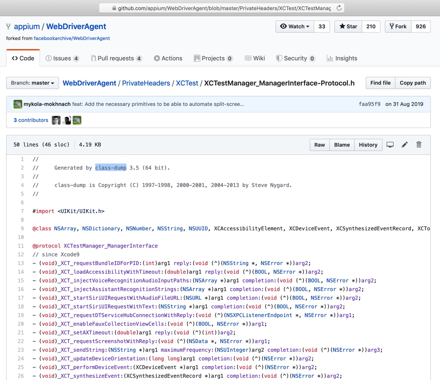The height and width of the screenshot is (380, 440).
Task: Open facebookarchive/WebDriverAgent upstream link
Action: click(72, 38)
